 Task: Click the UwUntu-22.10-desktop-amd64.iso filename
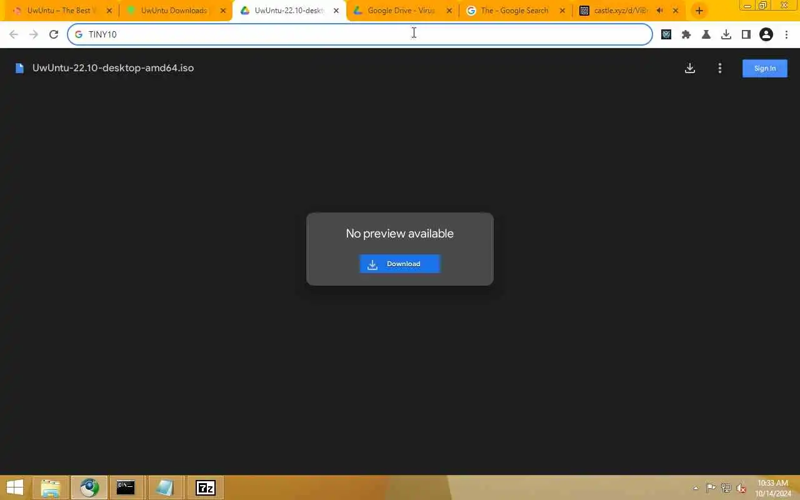(113, 68)
